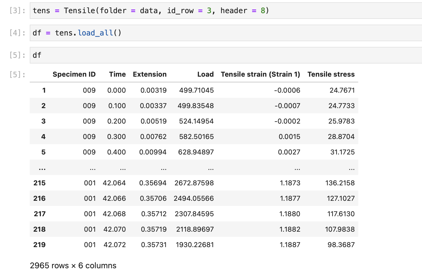Image resolution: width=422 pixels, height=278 pixels.
Task: Click the code cell with df = tens.load_all()
Action: (x=226, y=33)
